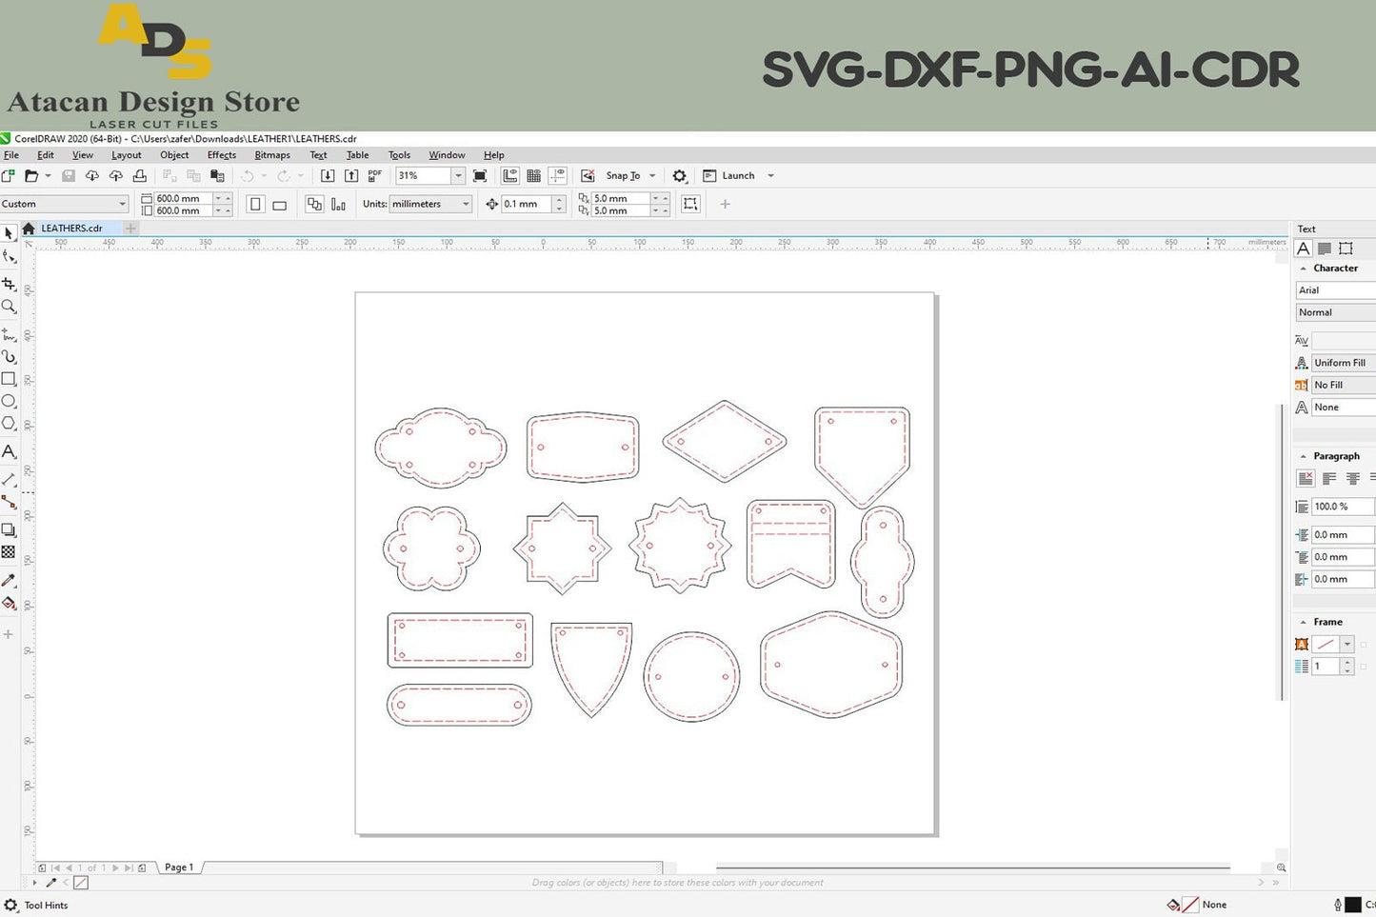The height and width of the screenshot is (917, 1376).
Task: Set zoom level in the 31% field
Action: [x=423, y=175]
